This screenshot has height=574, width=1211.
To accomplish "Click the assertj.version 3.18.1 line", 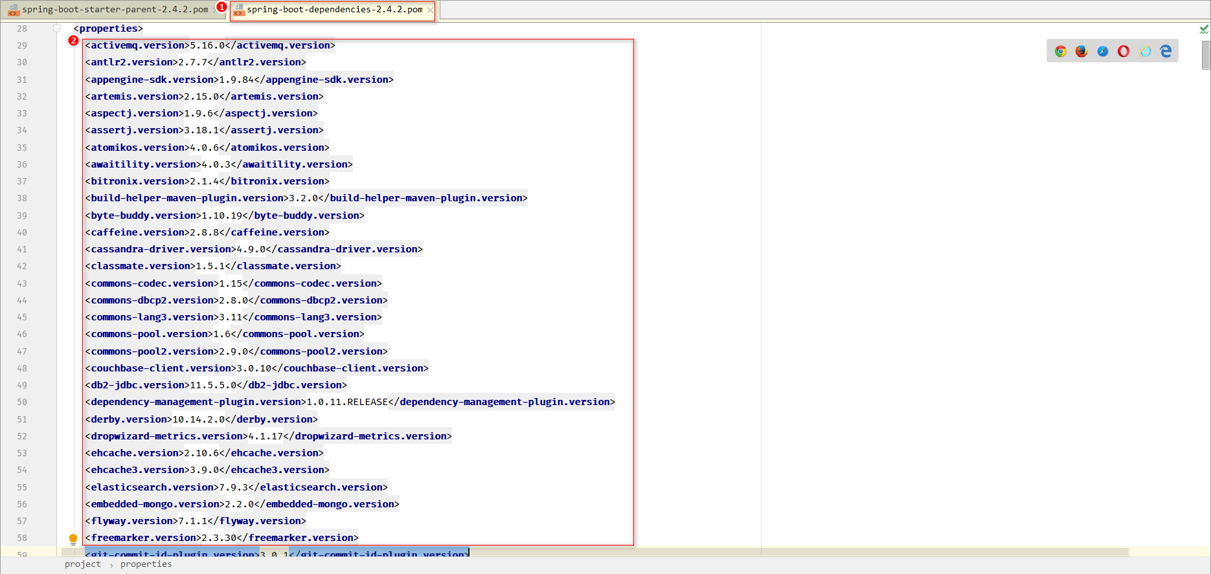I will pos(204,130).
